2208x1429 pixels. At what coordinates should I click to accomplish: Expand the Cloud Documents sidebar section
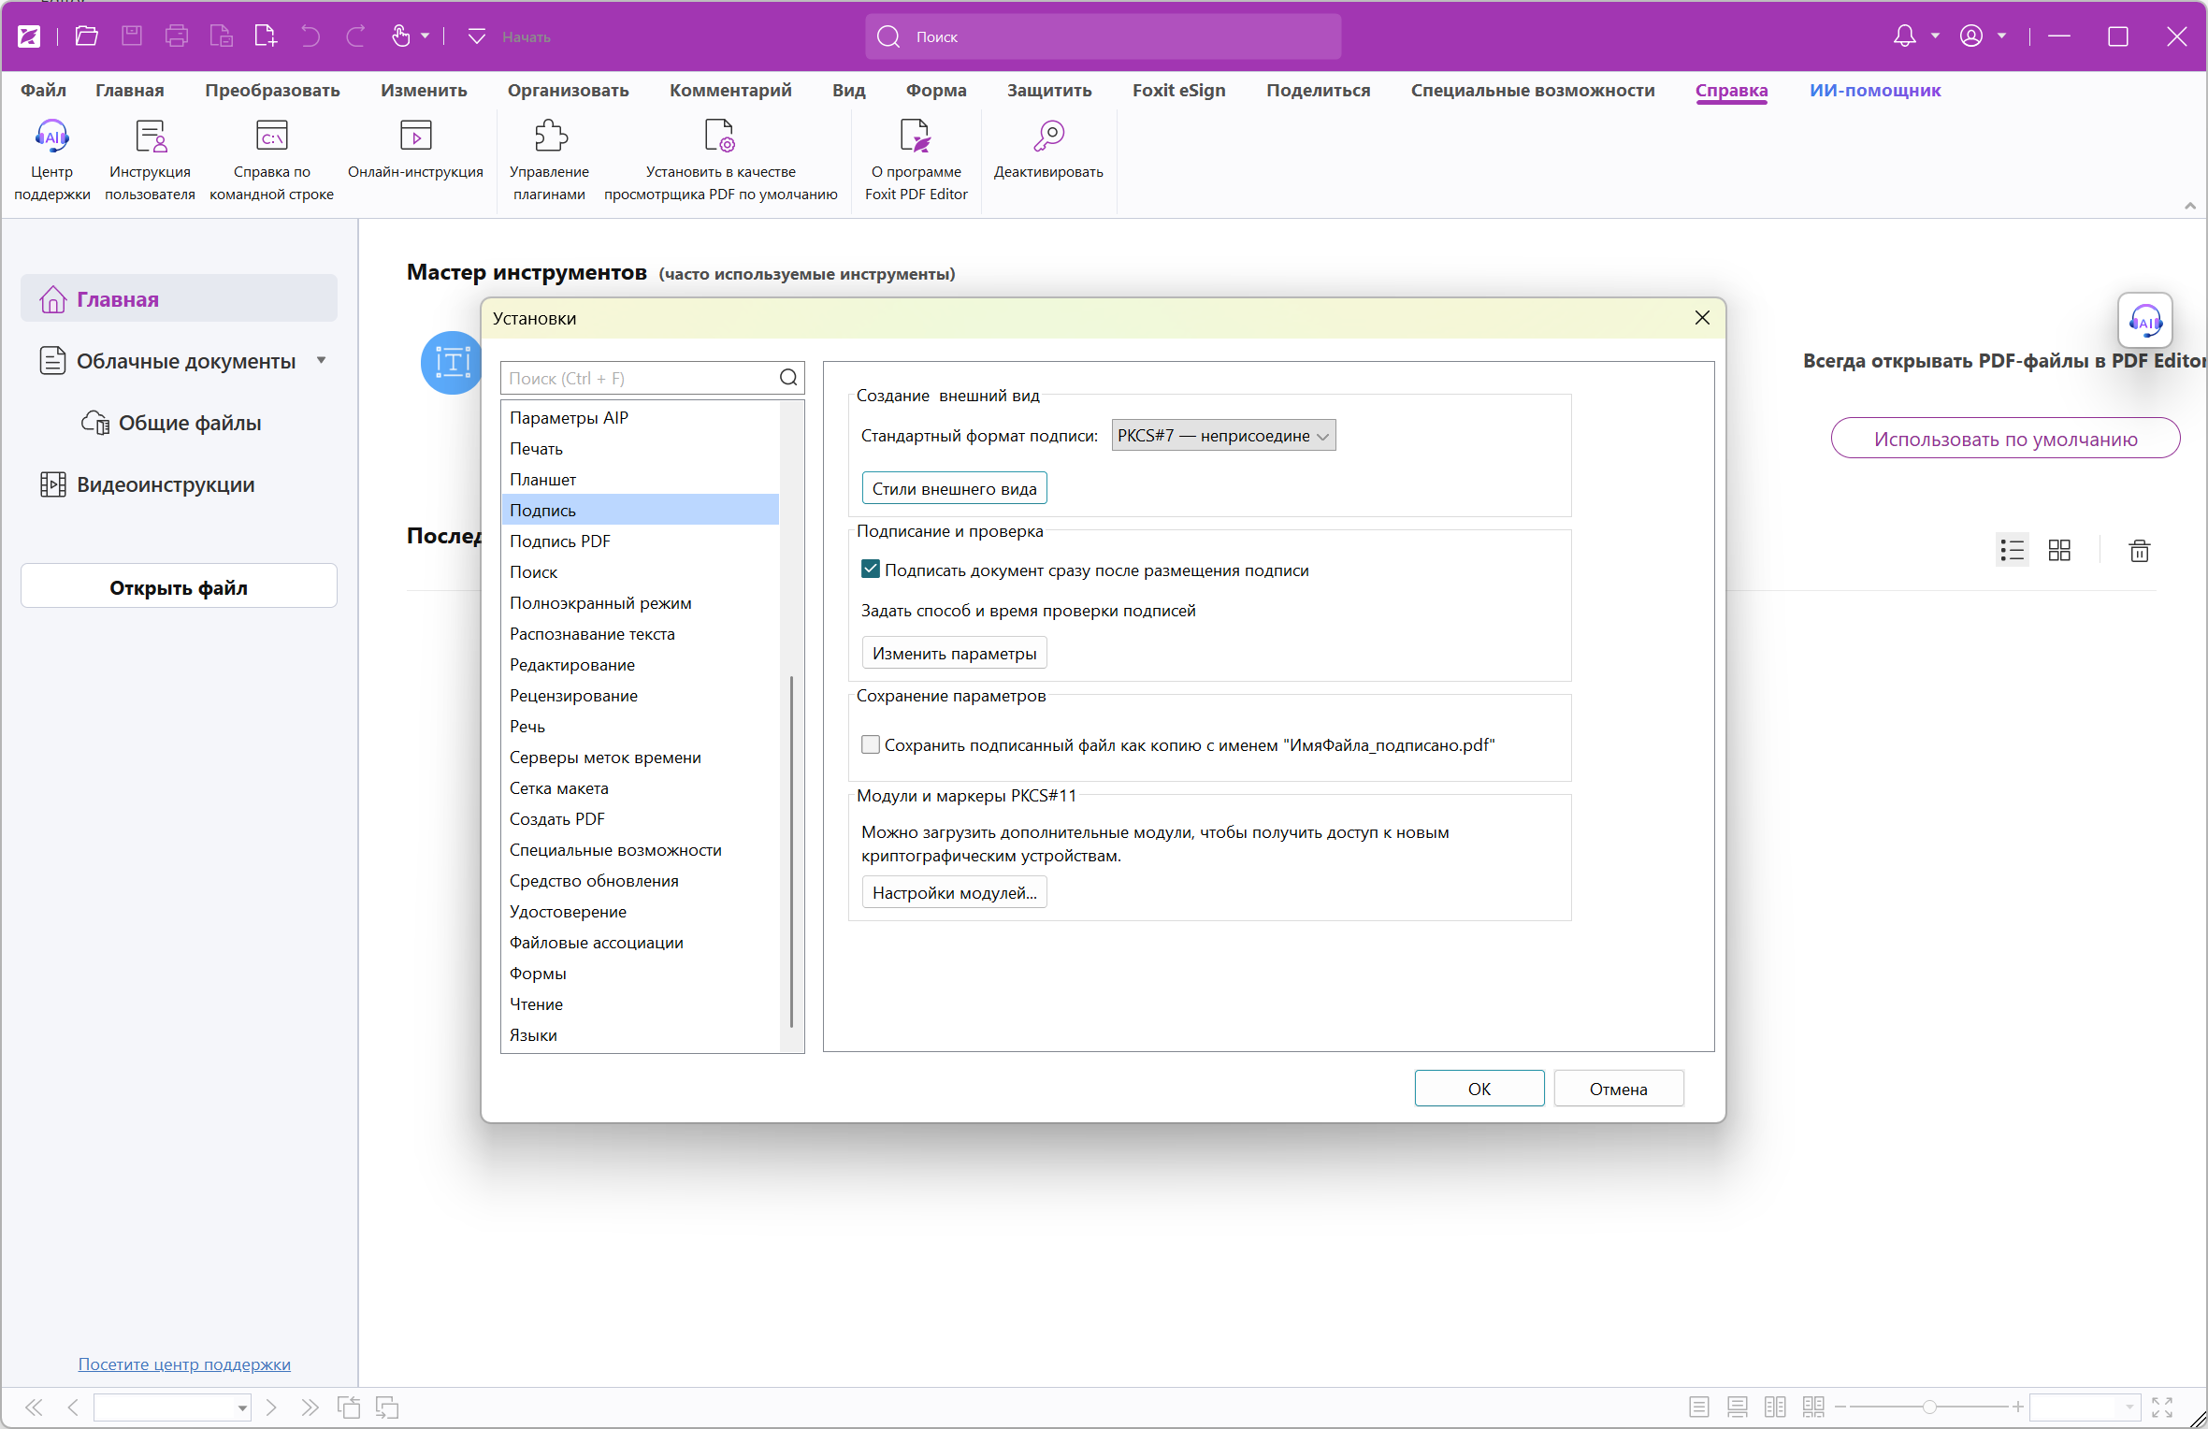[x=321, y=361]
